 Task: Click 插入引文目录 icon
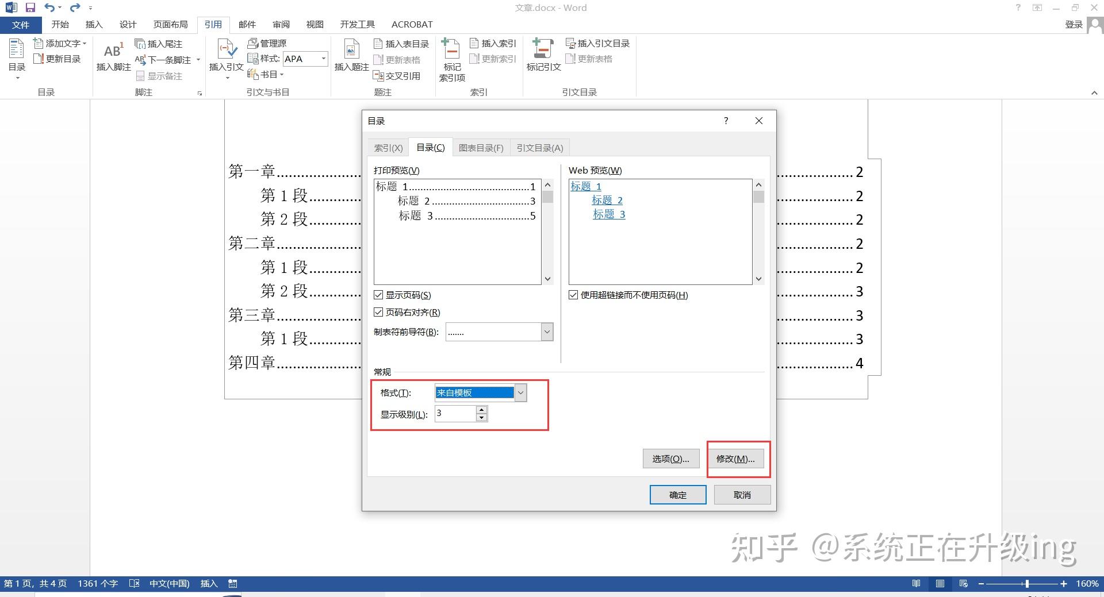pyautogui.click(x=570, y=43)
